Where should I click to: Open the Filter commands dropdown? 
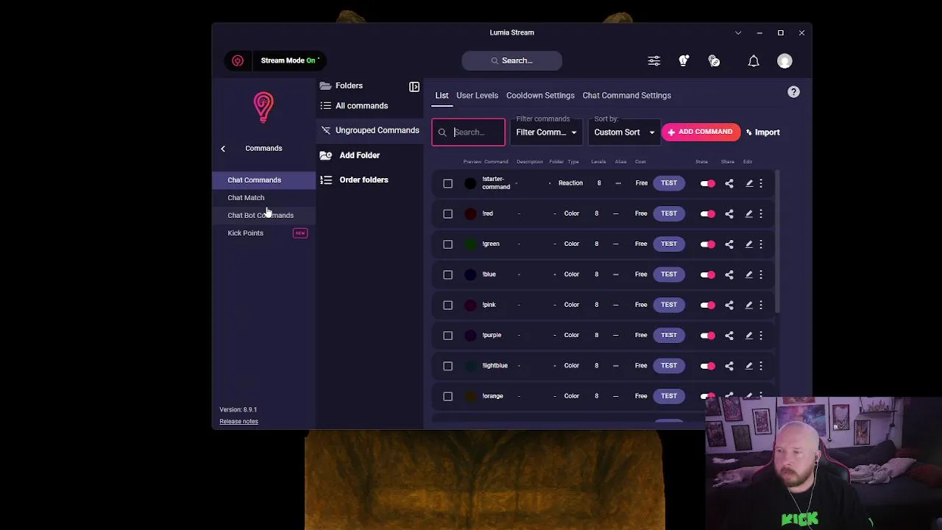(x=546, y=132)
